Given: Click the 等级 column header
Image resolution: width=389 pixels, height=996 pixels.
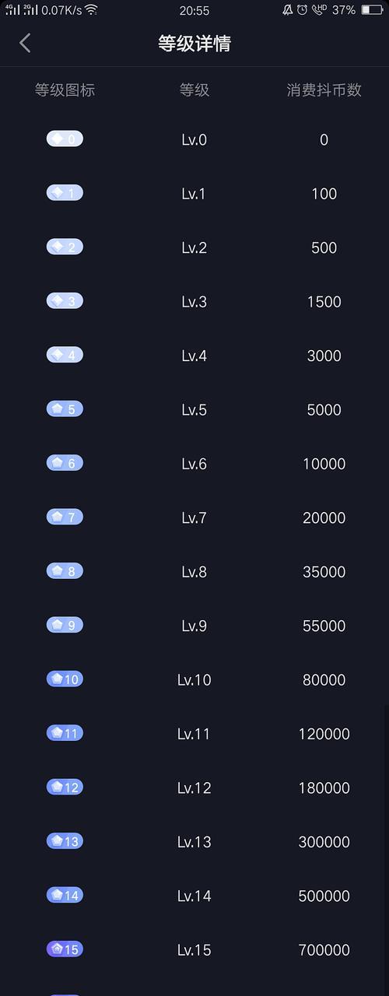Looking at the screenshot, I should [x=194, y=89].
